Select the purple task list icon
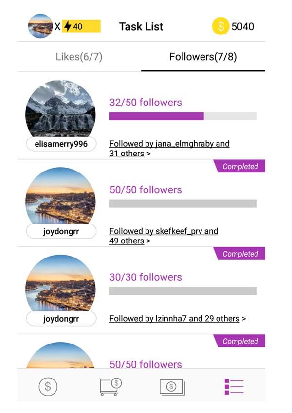This screenshot has width=292, height=413. (x=234, y=387)
